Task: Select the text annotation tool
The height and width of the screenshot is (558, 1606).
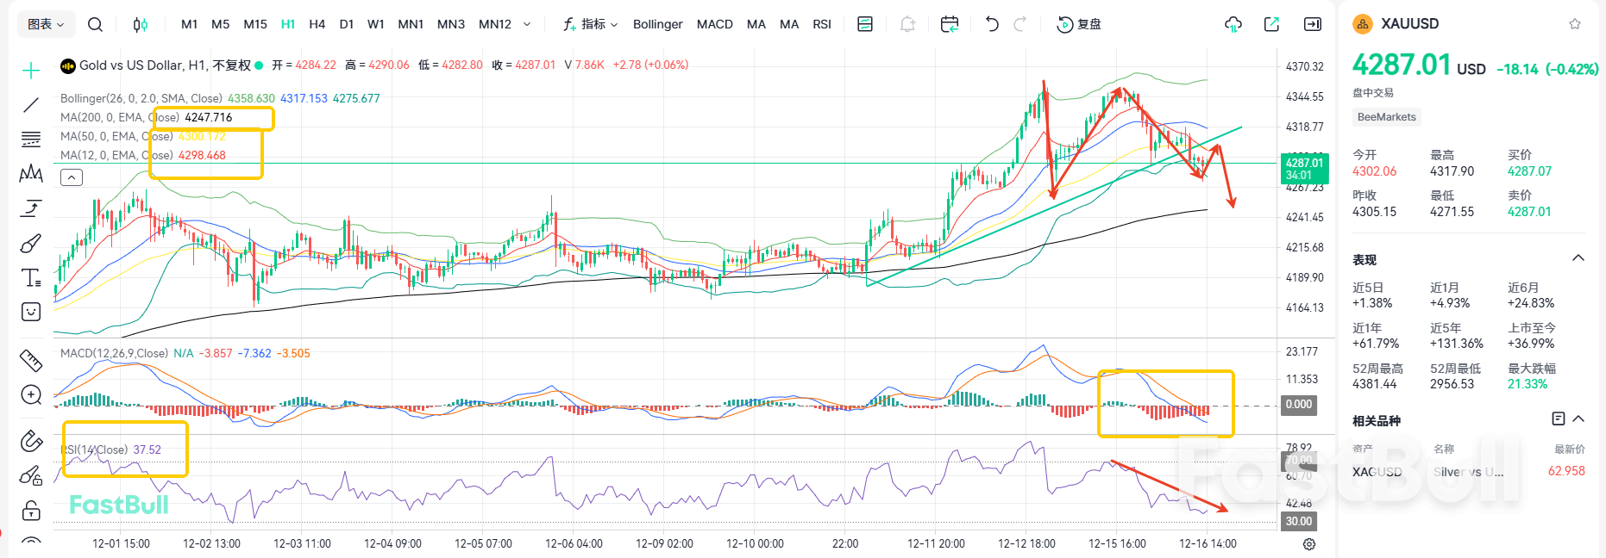Action: pos(31,277)
